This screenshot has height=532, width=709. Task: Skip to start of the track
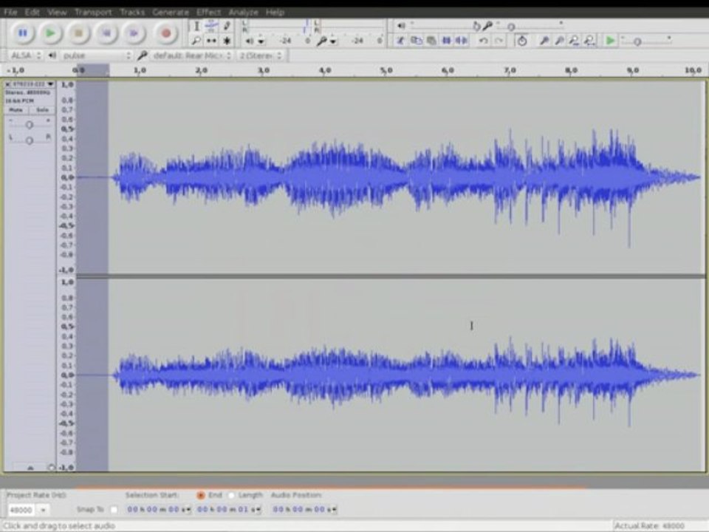tap(106, 33)
